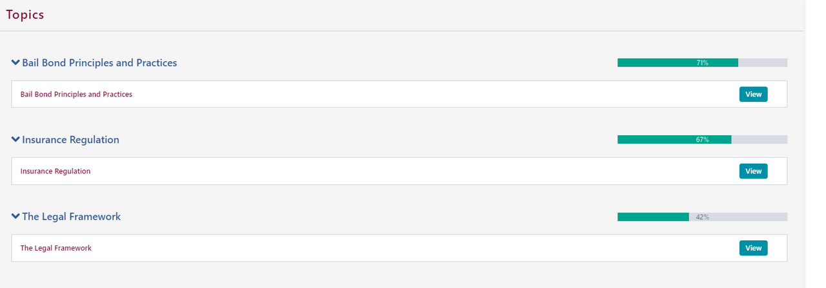Click the Bail Bond Principles and Practices section heading
Image resolution: width=826 pixels, height=288 pixels.
click(99, 62)
